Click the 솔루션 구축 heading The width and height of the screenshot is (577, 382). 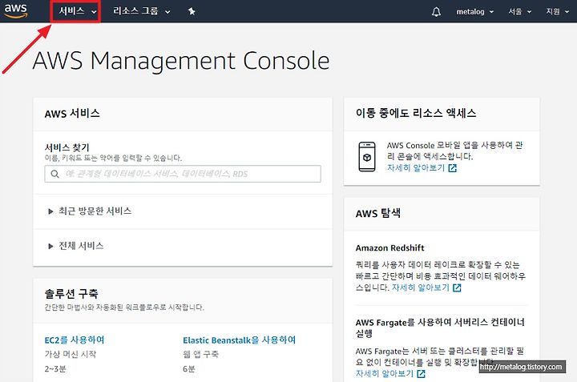(x=71, y=293)
